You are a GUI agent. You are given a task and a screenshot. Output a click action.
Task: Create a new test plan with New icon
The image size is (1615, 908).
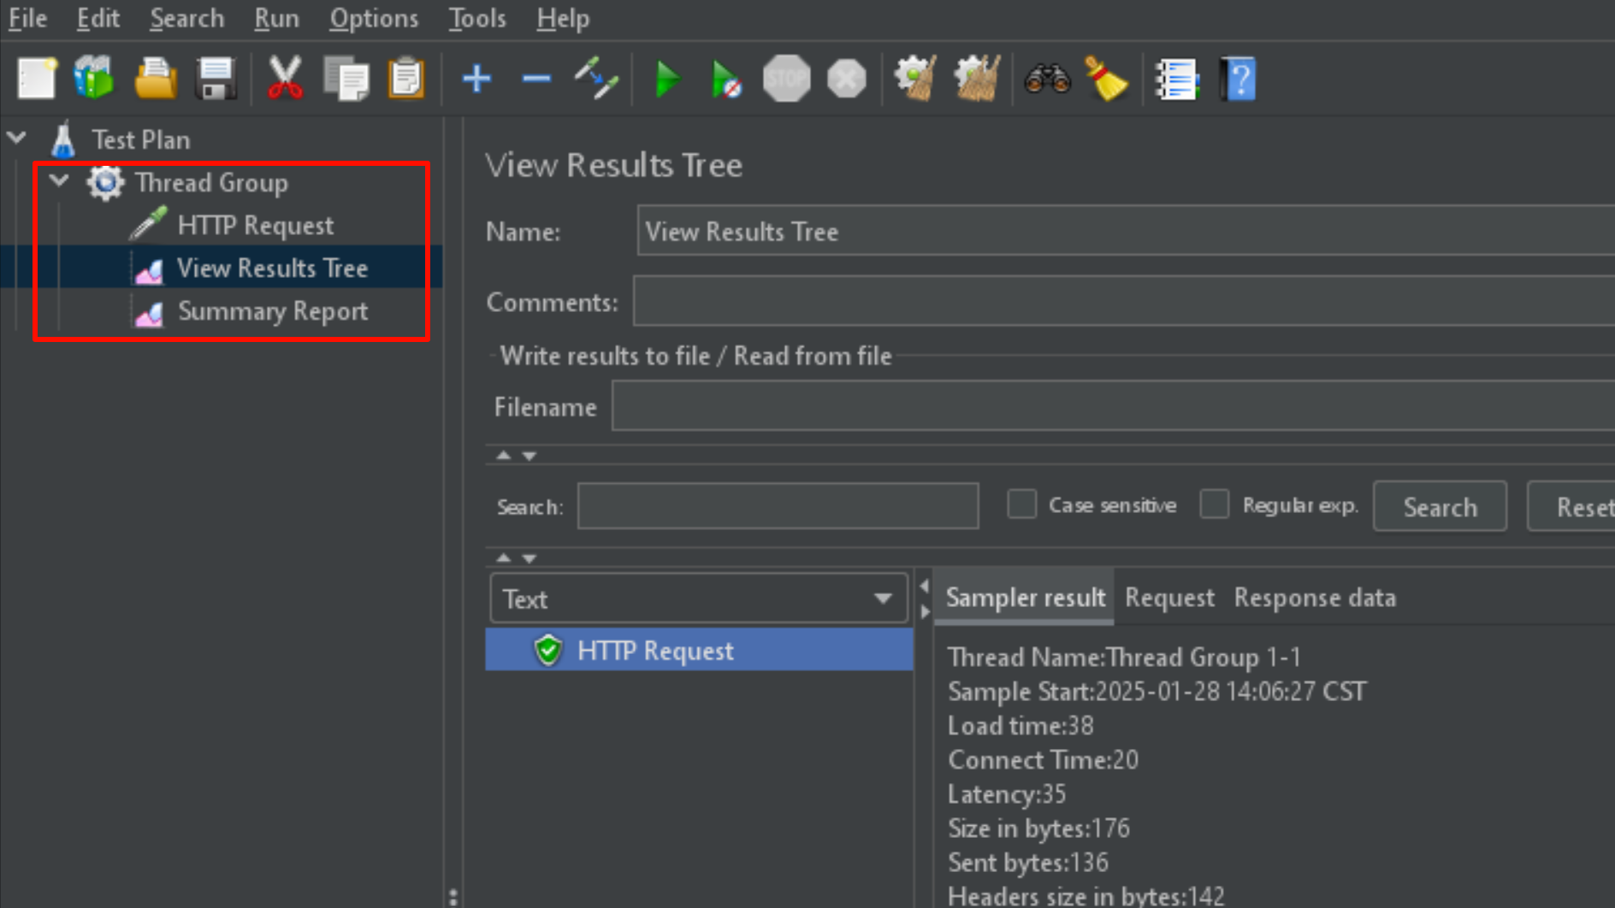[37, 79]
